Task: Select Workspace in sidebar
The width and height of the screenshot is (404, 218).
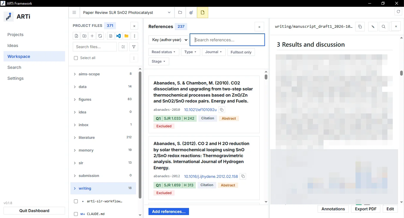Action: coord(34,56)
